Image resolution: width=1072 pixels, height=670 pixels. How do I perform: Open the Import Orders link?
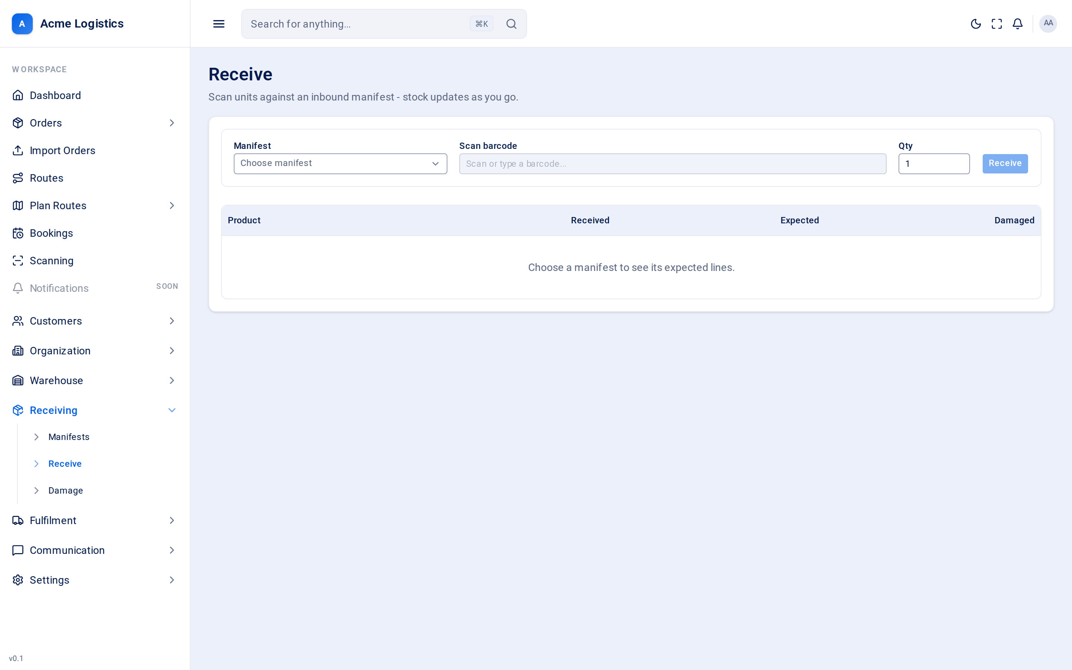63,151
